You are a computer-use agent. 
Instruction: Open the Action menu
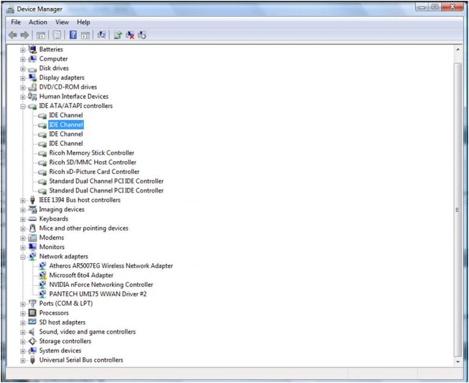click(38, 22)
